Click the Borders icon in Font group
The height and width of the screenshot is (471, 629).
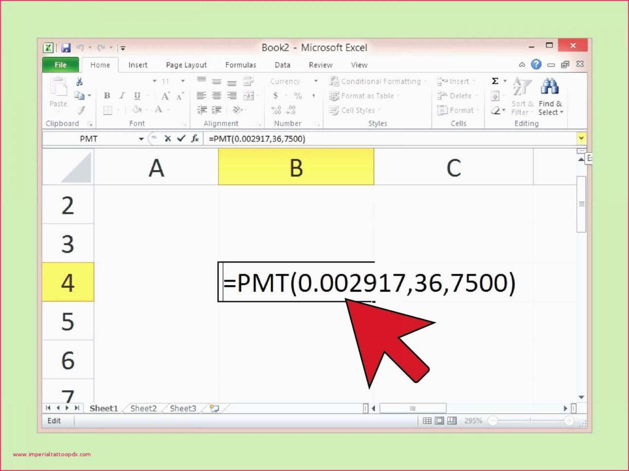108,110
